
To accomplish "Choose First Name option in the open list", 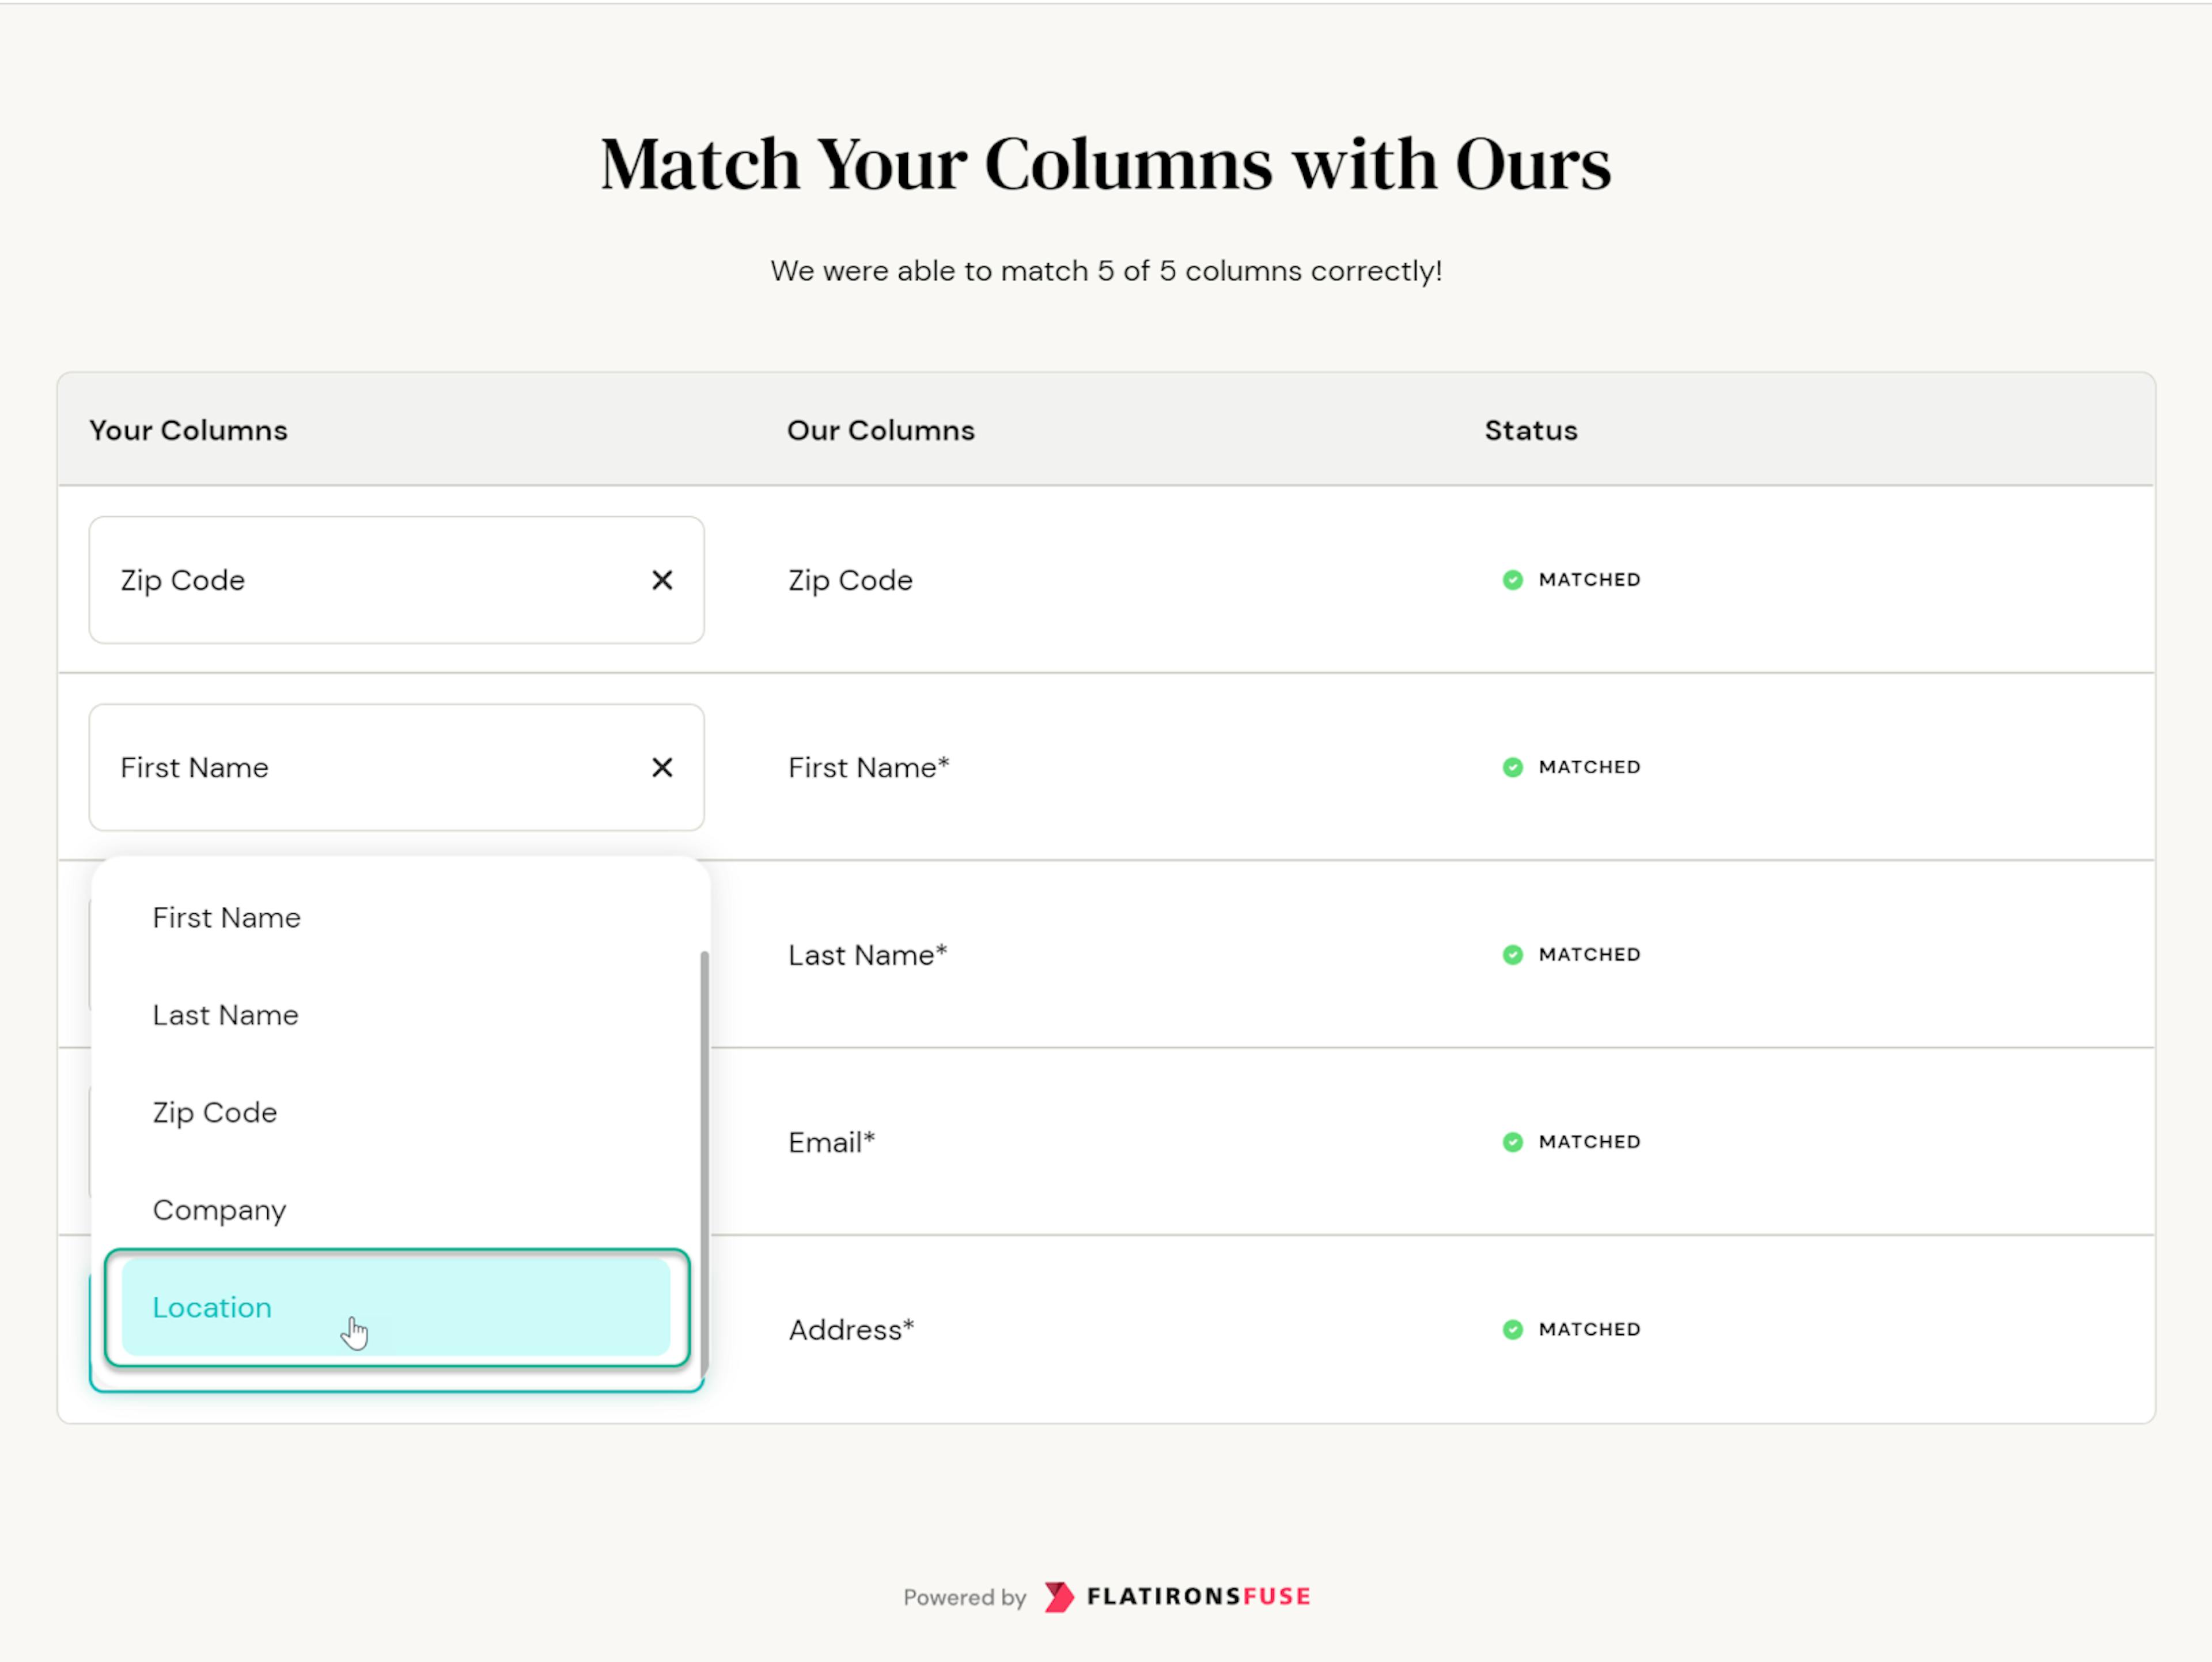I will pyautogui.click(x=227, y=918).
